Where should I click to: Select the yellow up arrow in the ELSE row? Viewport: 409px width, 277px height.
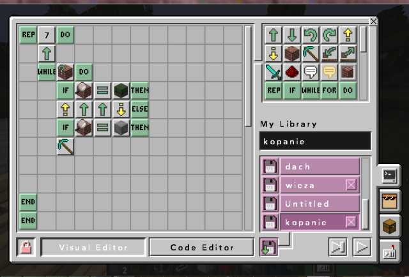(x=65, y=109)
